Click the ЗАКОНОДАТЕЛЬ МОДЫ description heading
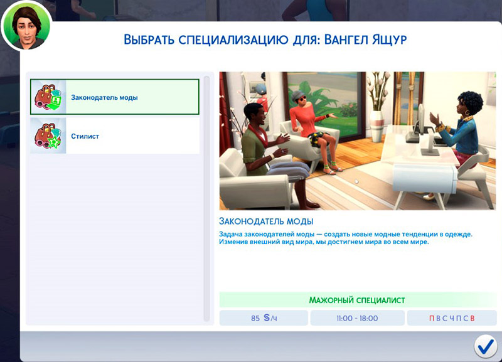Image resolution: width=502 pixels, height=362 pixels. (266, 221)
